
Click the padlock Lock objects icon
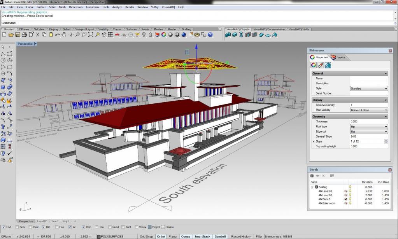(x=151, y=35)
